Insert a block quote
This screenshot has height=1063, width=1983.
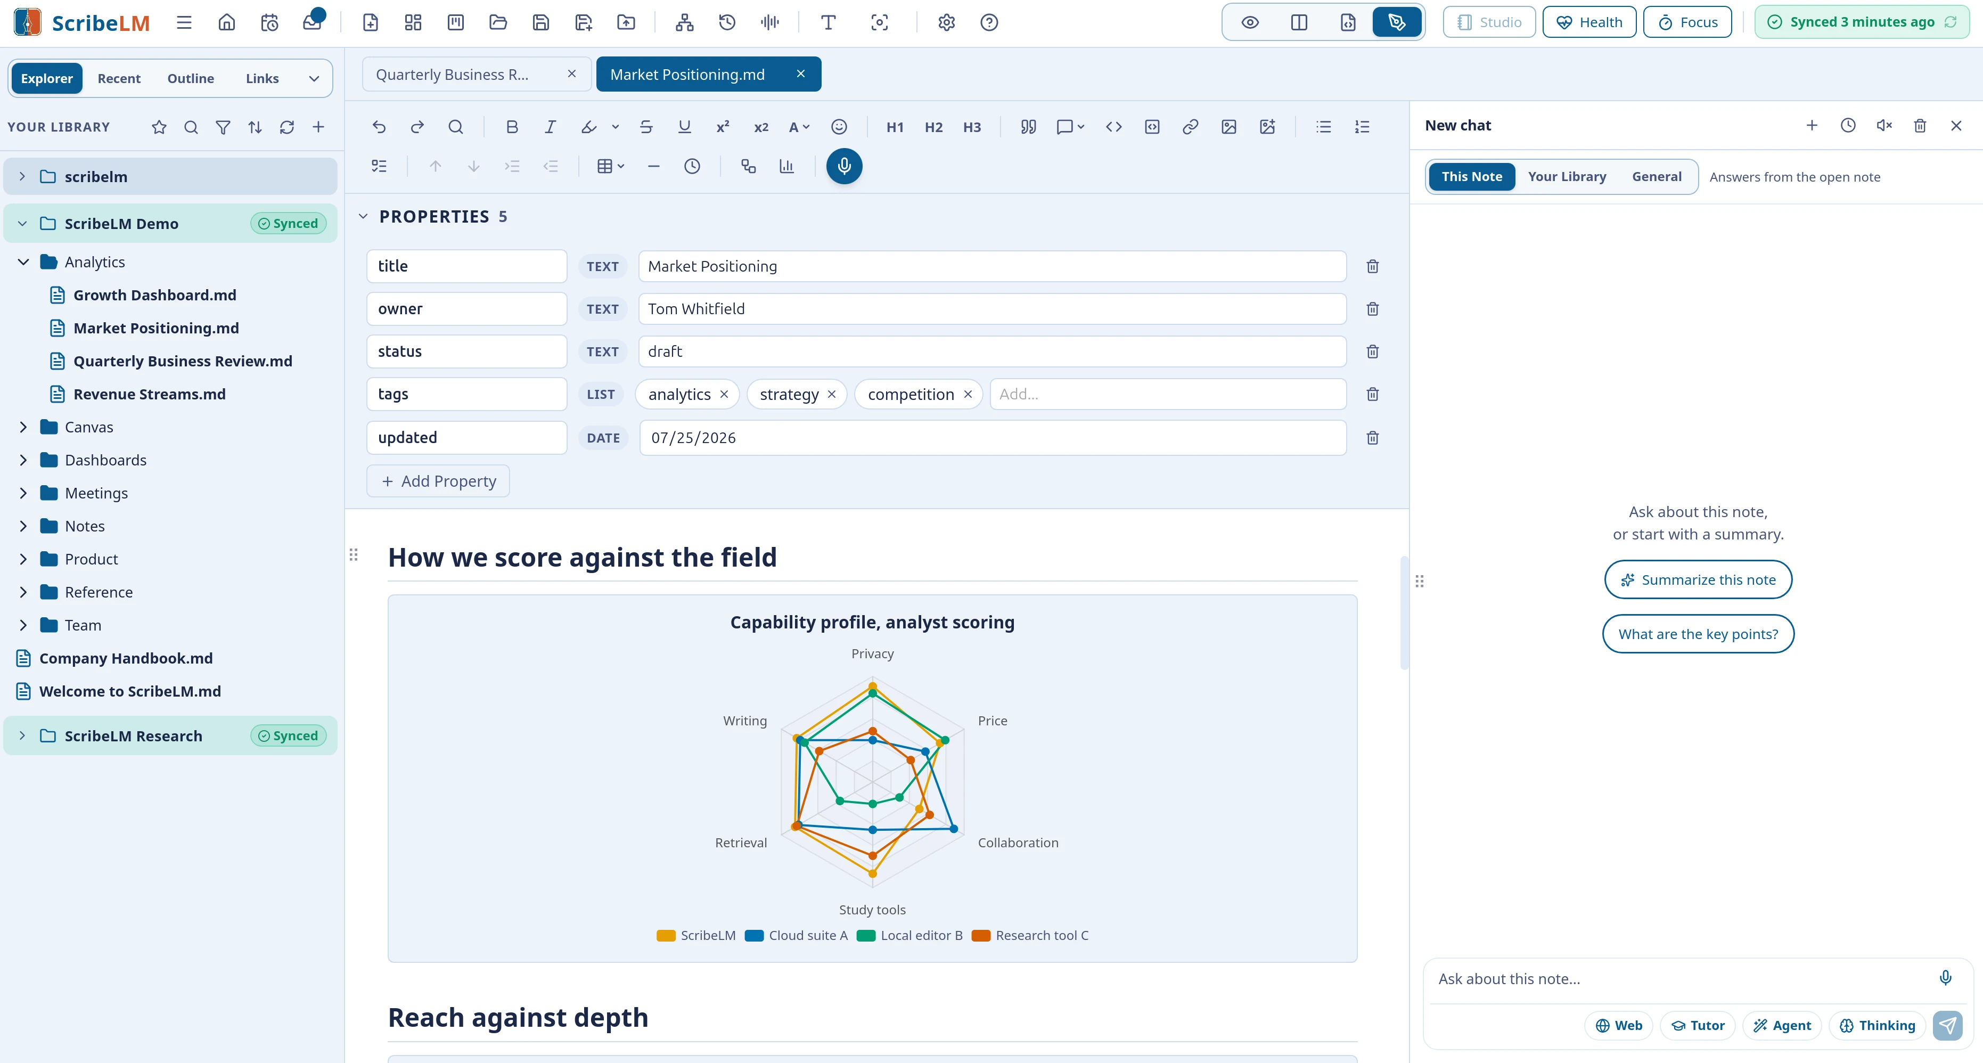1028,127
